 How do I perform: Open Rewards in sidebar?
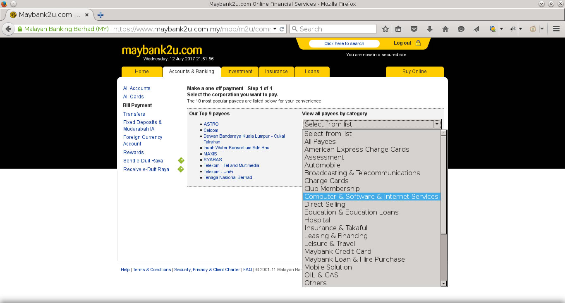134,153
